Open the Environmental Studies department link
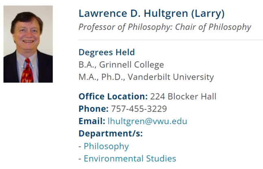This screenshot has height=169, width=263. point(130,158)
